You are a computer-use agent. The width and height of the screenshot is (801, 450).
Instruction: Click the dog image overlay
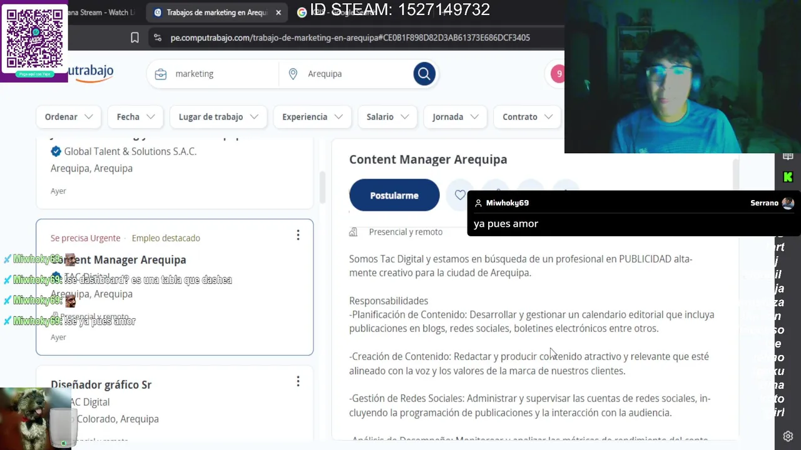point(36,417)
